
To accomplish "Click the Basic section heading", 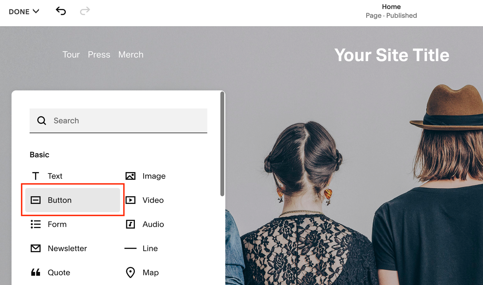I will [39, 155].
